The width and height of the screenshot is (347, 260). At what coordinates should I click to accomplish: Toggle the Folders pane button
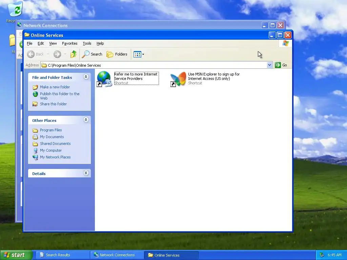pos(117,54)
